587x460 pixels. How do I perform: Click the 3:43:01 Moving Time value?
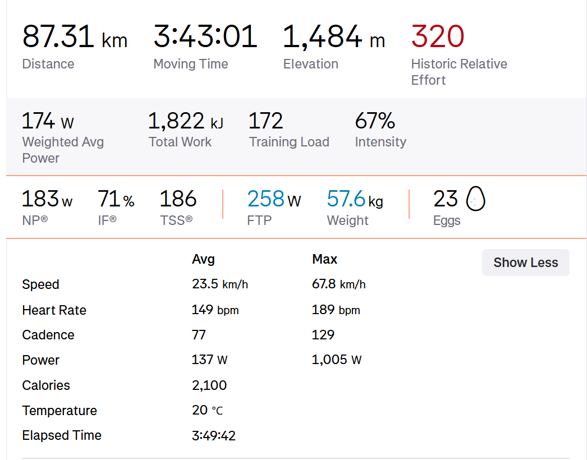point(205,37)
